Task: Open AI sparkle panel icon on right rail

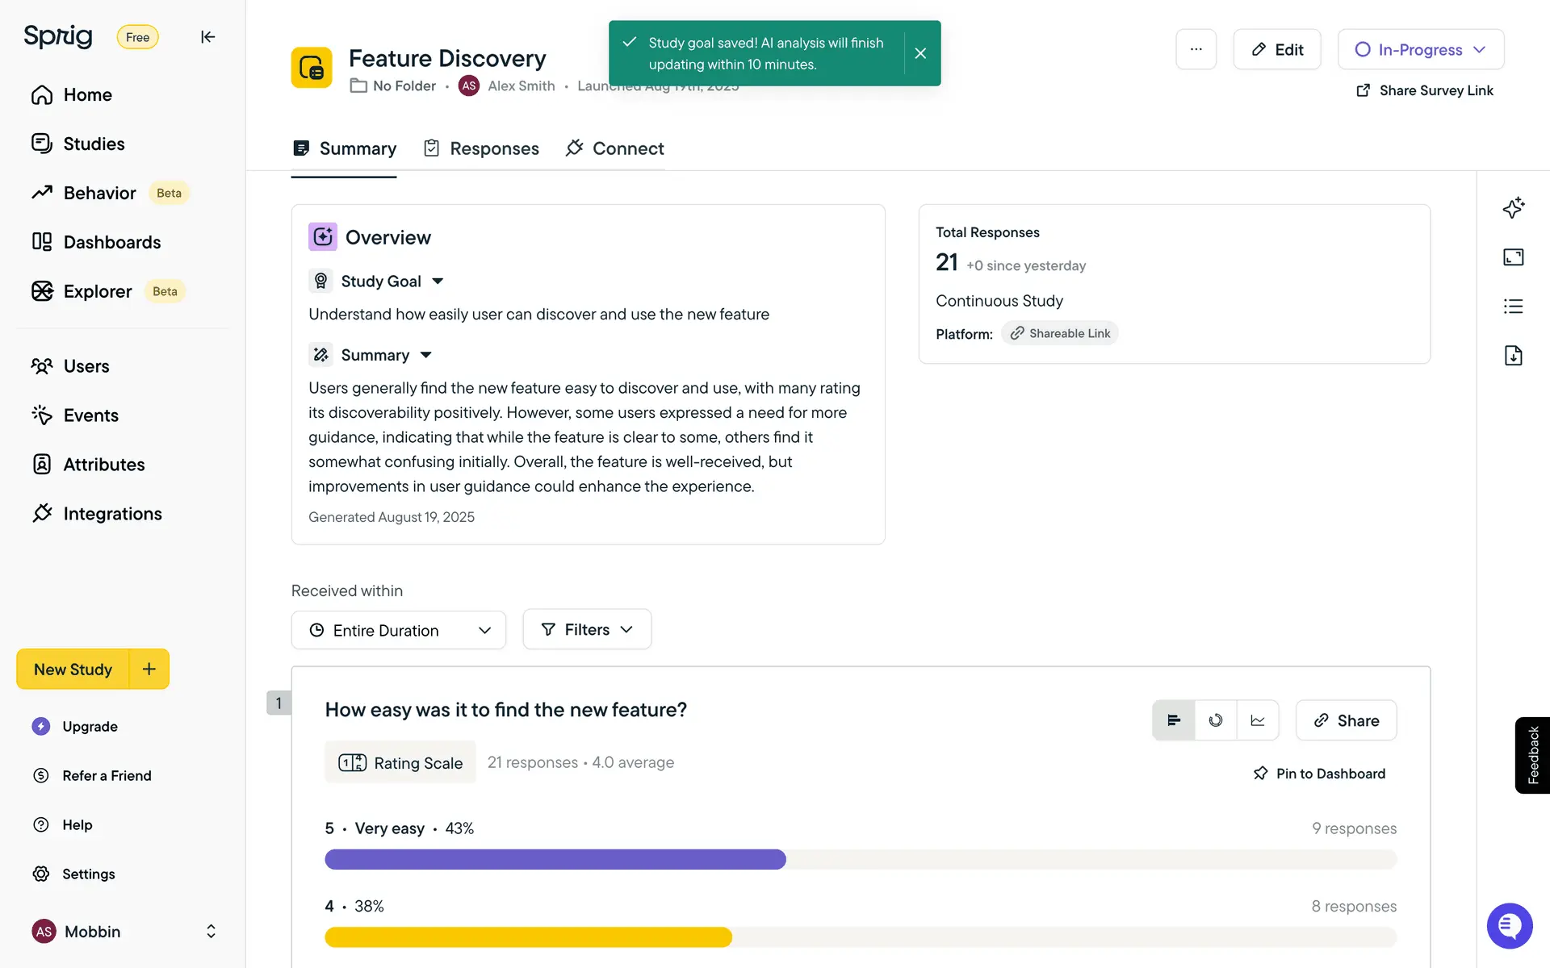Action: pos(1513,208)
